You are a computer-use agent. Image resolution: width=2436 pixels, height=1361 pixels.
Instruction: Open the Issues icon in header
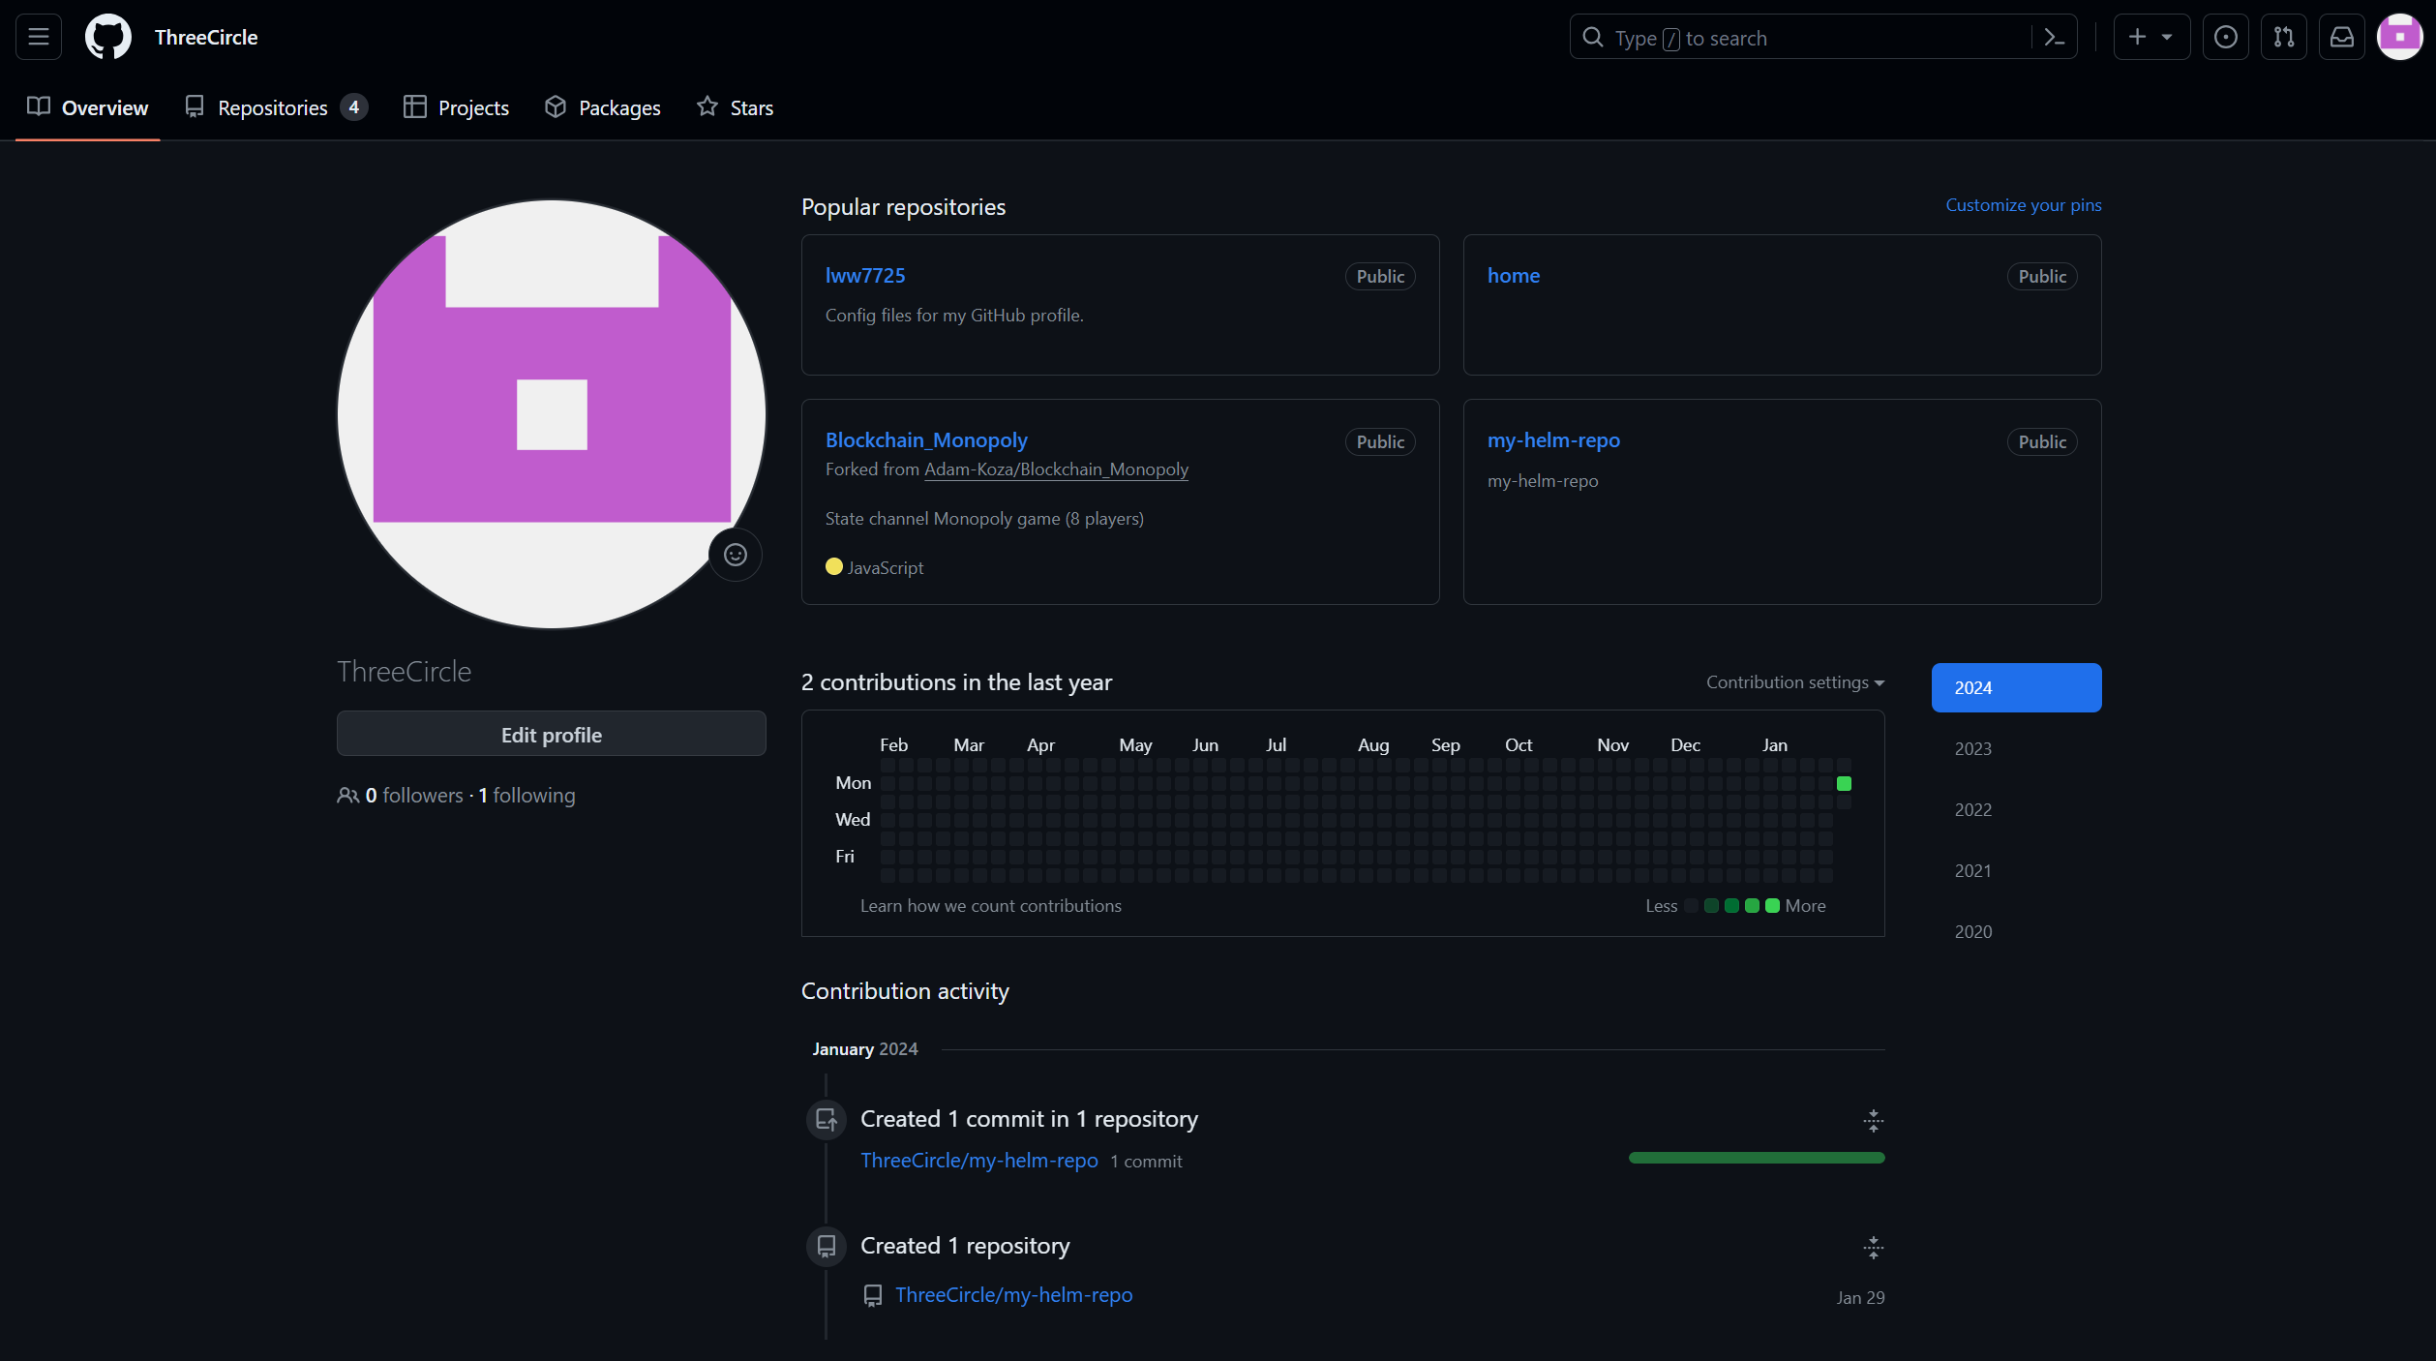[x=2225, y=37]
